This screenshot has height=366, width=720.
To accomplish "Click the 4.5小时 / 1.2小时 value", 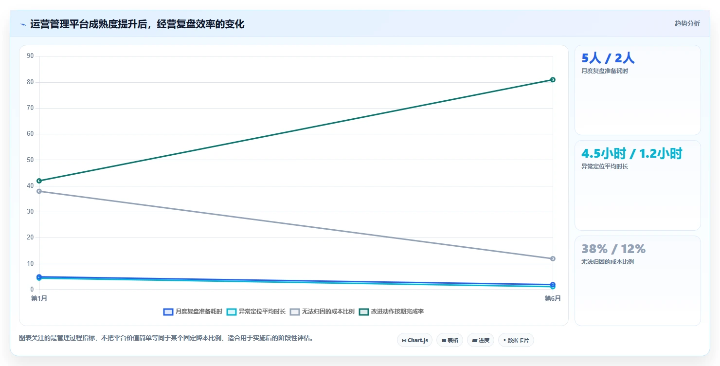I will point(631,154).
